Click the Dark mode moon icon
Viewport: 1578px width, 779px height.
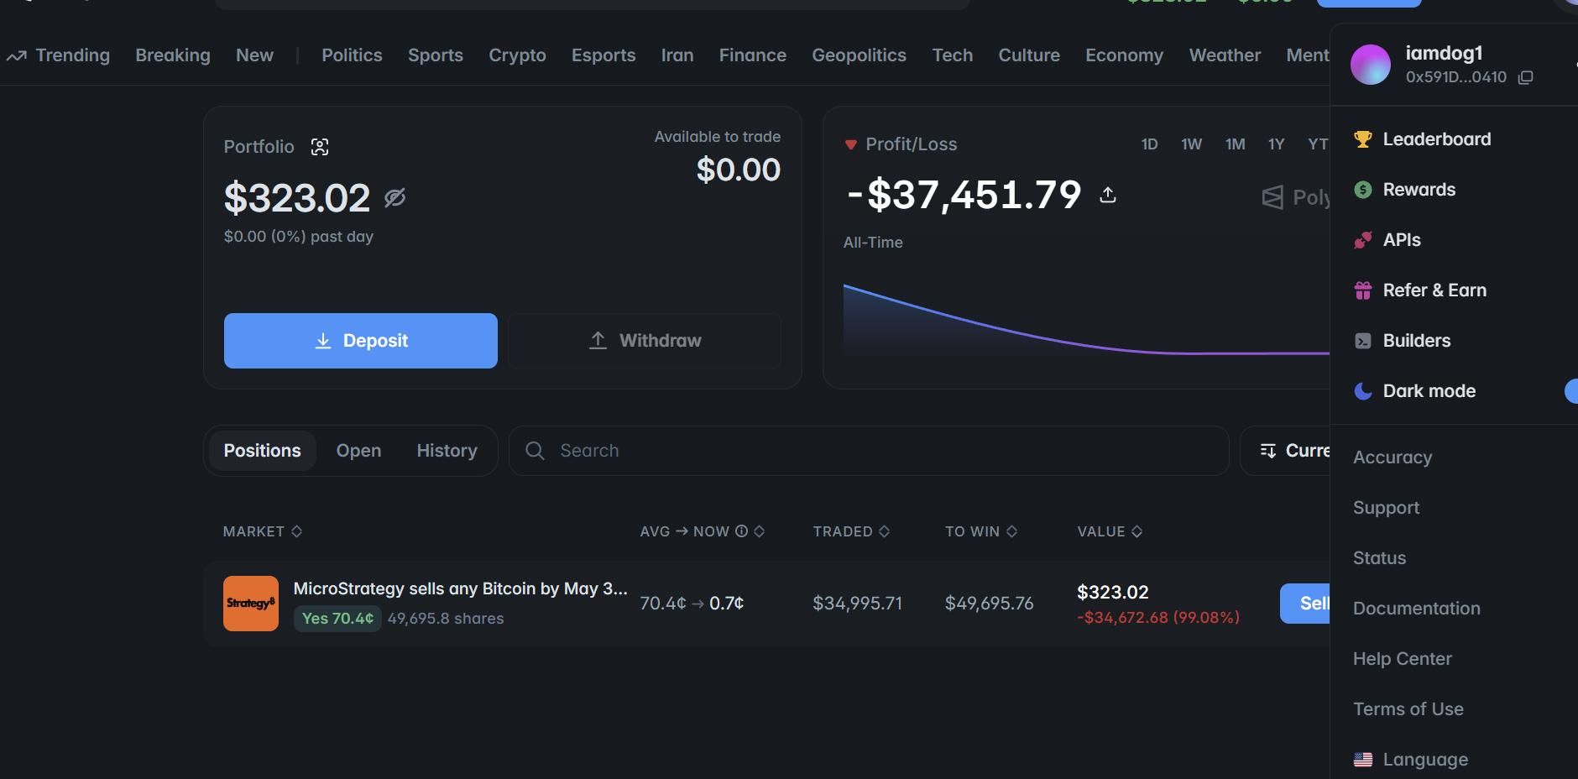coord(1363,391)
